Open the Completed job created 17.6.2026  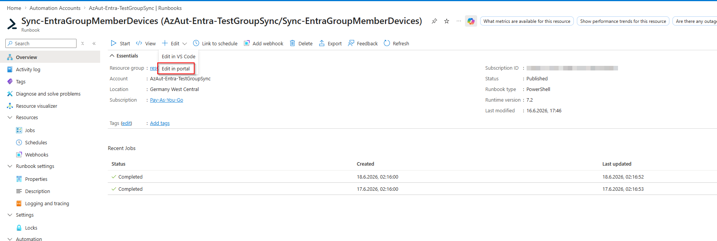[x=130, y=189]
